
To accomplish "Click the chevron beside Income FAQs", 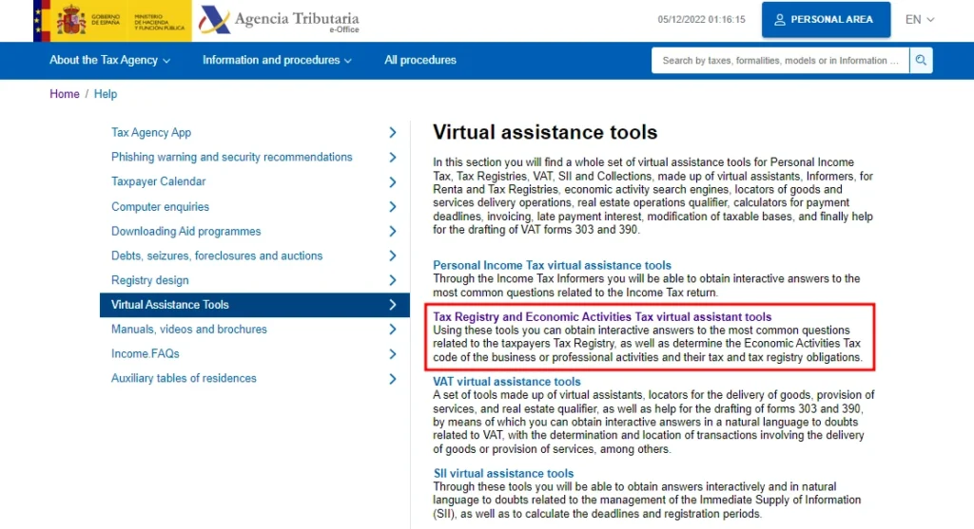I will [x=392, y=354].
